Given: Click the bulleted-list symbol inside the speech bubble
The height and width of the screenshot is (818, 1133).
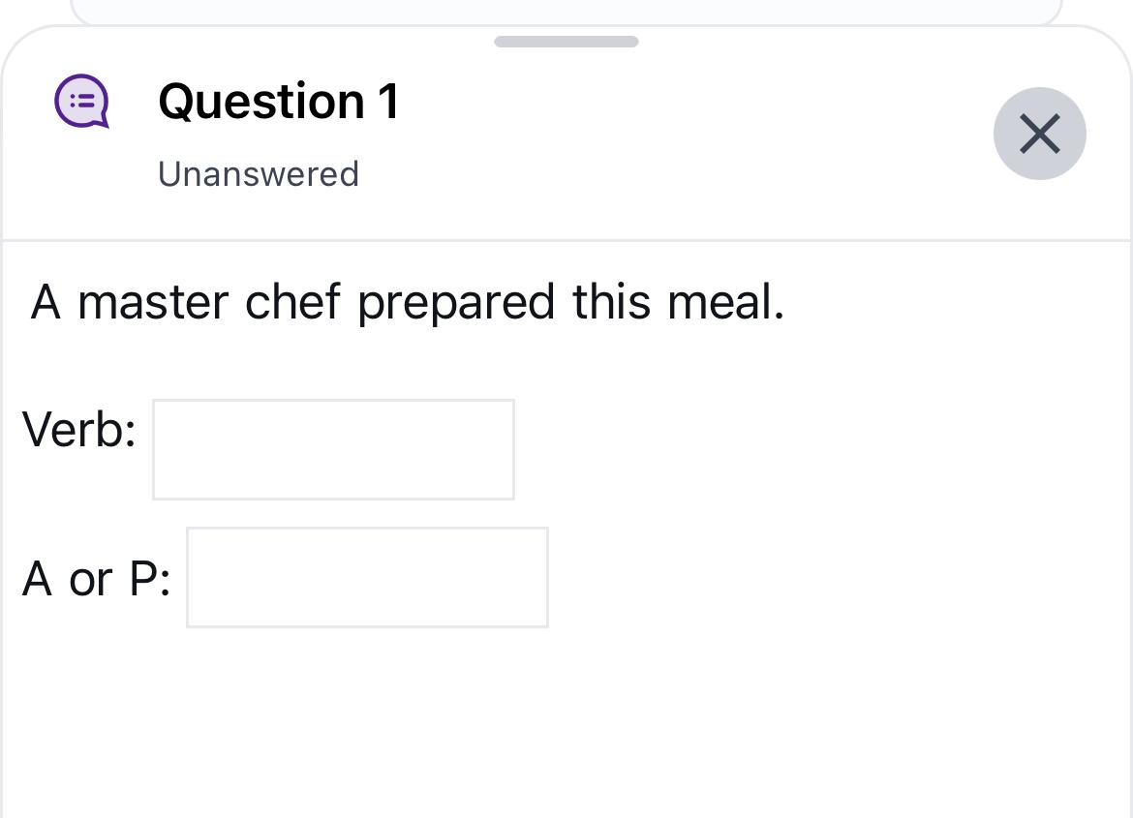Looking at the screenshot, I should point(82,99).
